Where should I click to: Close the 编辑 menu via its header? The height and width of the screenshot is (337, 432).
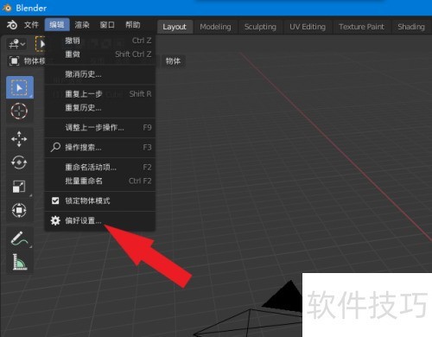[x=57, y=25]
